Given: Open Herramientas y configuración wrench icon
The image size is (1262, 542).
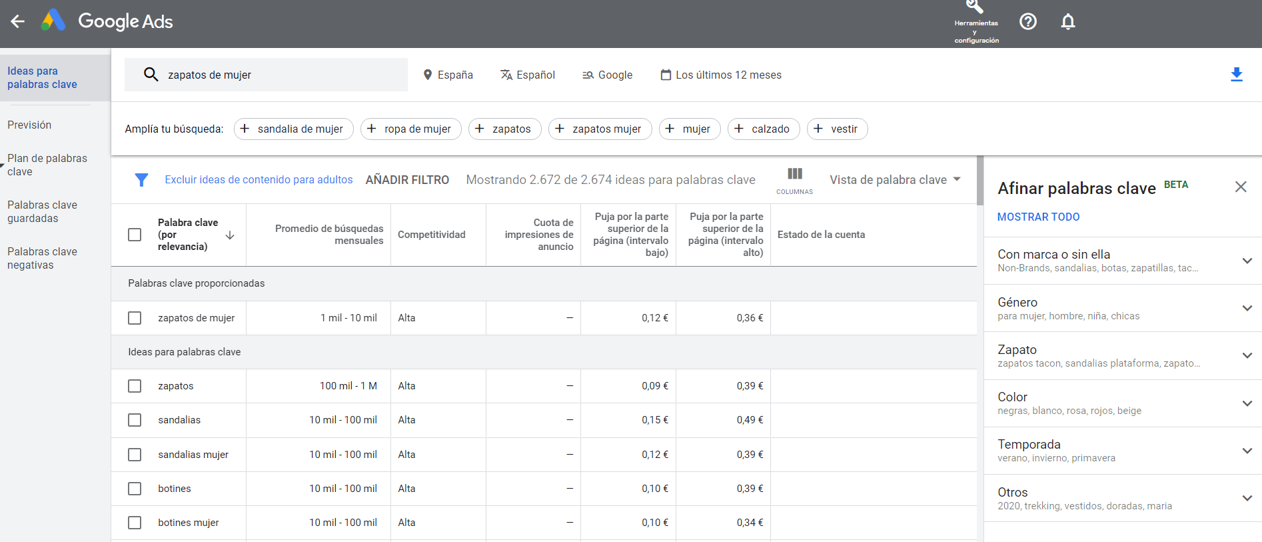Looking at the screenshot, I should 975,8.
